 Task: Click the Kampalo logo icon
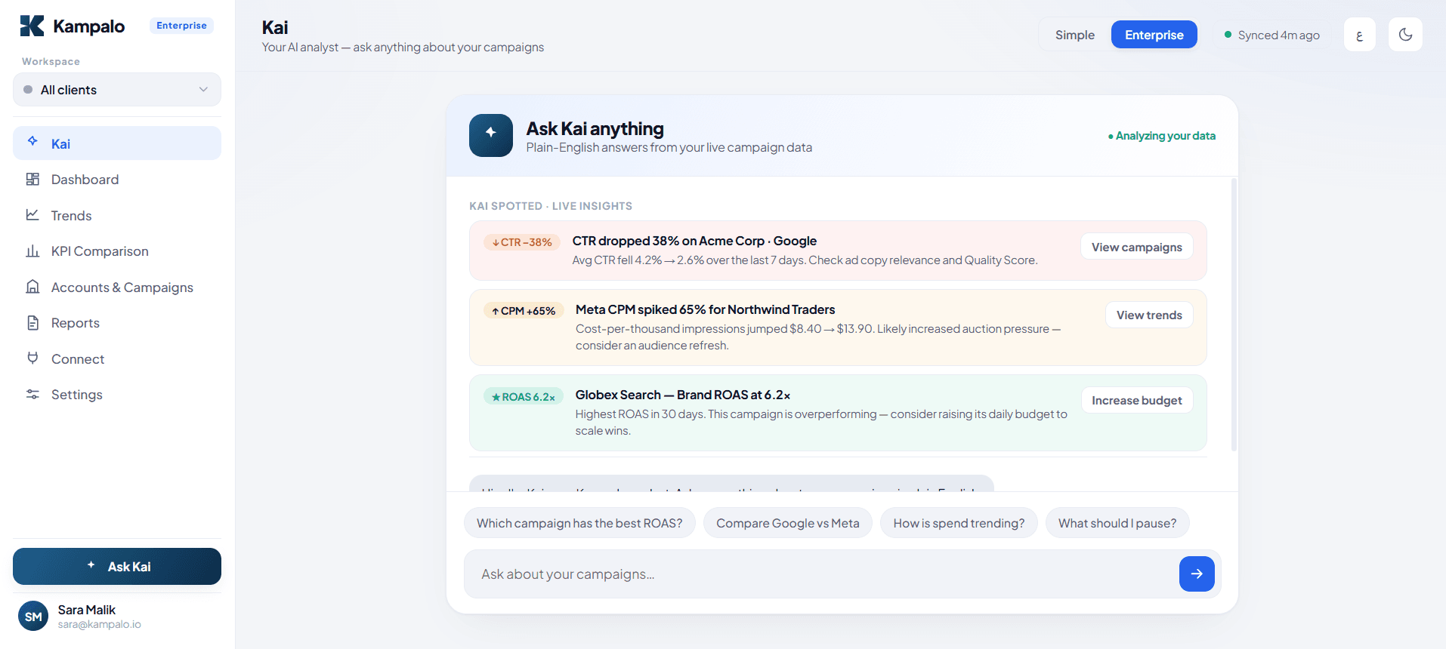click(32, 26)
